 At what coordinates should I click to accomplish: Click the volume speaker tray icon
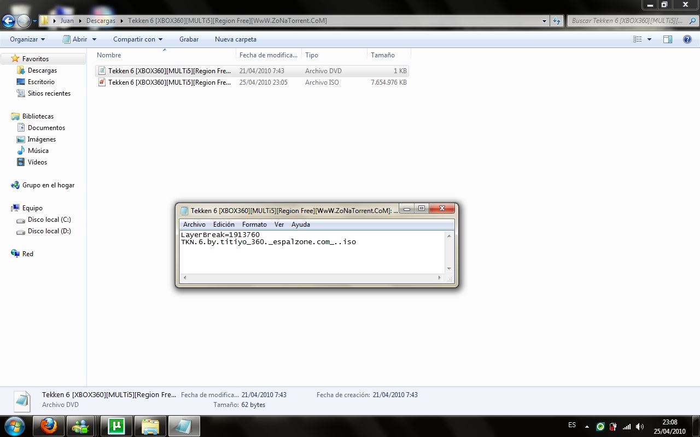pyautogui.click(x=640, y=427)
